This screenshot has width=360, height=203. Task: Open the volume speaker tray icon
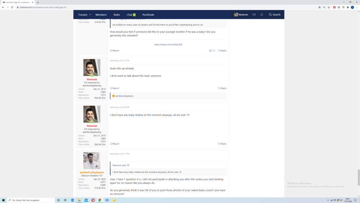tap(341, 200)
